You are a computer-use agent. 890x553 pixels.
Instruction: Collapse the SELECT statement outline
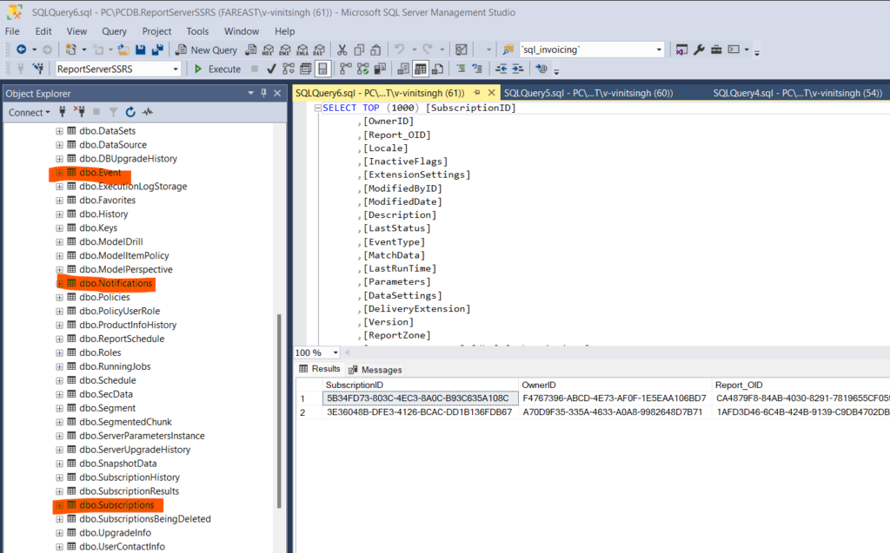(x=318, y=108)
